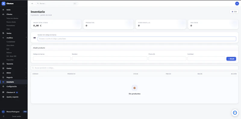
Task: Open Balance submenu item
Action: pyautogui.click(x=9, y=53)
